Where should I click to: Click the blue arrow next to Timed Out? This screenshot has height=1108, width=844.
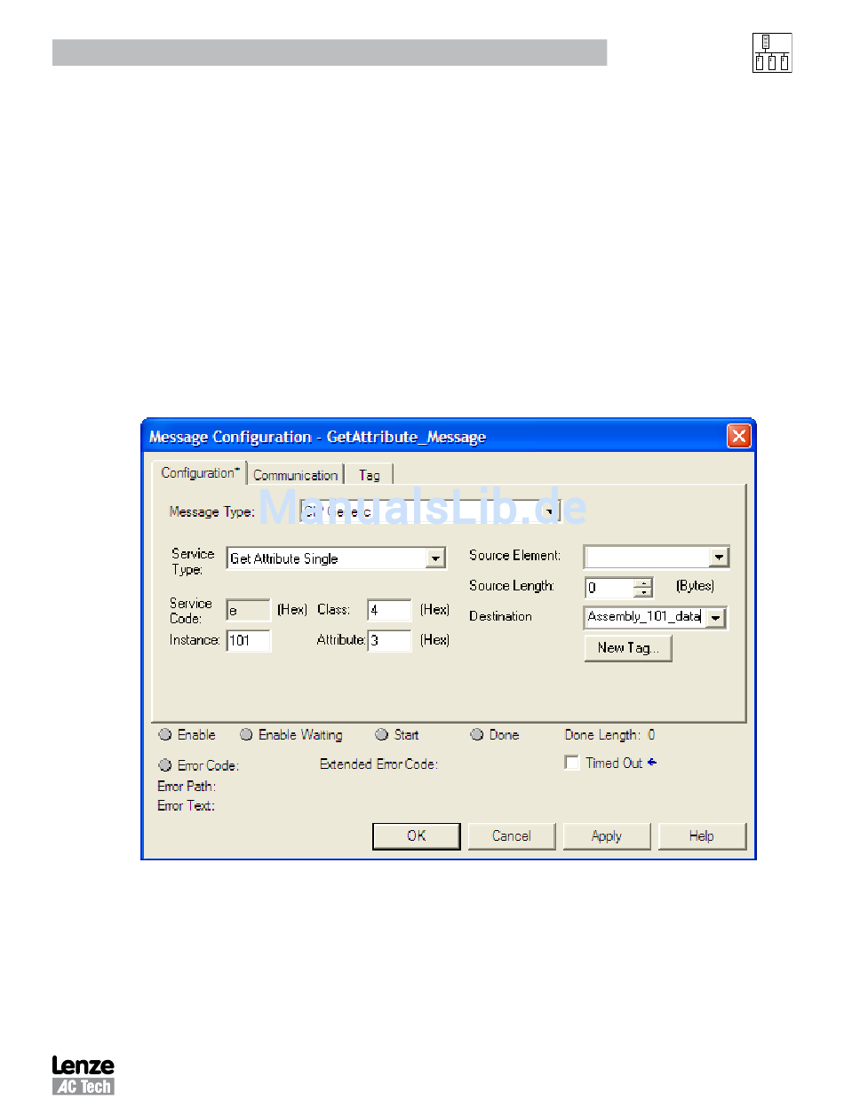pyautogui.click(x=652, y=762)
